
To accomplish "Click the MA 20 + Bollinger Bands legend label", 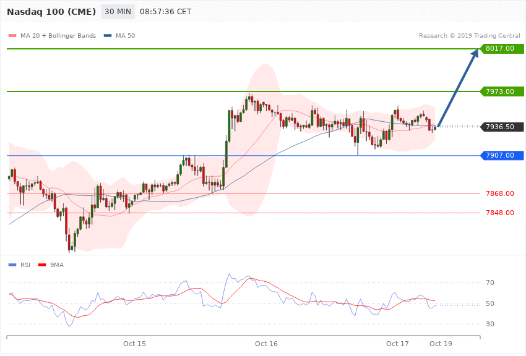I will pos(58,35).
